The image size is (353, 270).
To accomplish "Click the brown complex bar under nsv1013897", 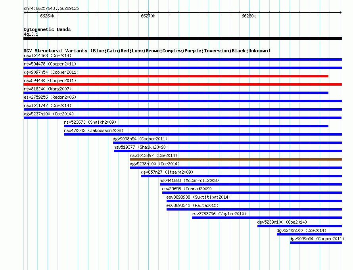I will [236, 159].
